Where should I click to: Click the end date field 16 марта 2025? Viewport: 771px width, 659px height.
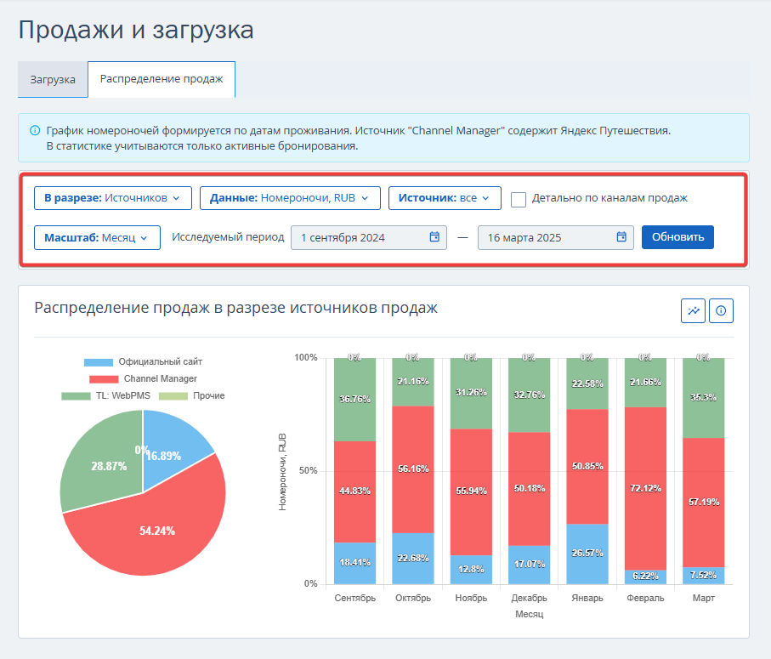[556, 237]
